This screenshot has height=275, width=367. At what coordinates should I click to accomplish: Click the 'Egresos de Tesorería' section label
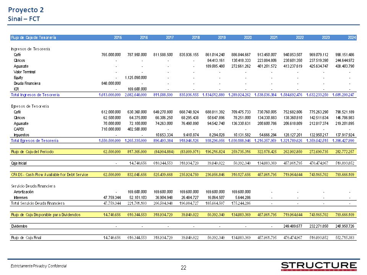click(x=30, y=106)
